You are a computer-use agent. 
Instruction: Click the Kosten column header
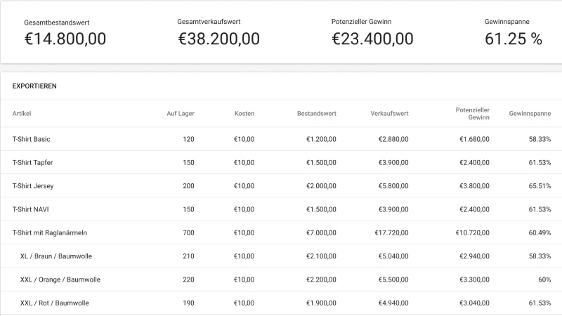tap(244, 113)
